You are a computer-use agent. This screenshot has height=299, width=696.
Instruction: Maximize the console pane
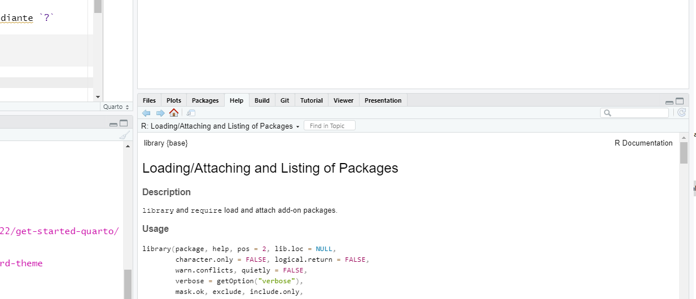click(x=124, y=124)
